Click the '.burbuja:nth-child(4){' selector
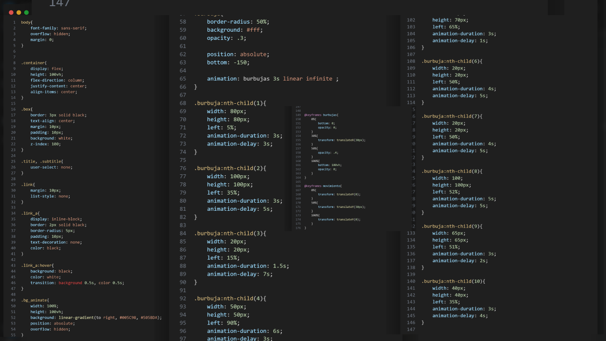The height and width of the screenshot is (341, 606). coord(230,298)
